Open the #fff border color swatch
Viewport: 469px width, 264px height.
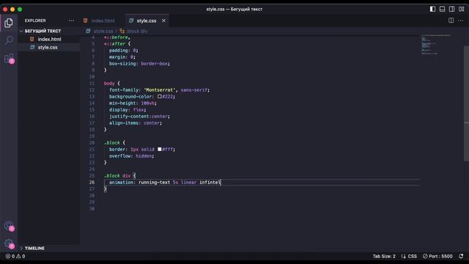(160, 149)
